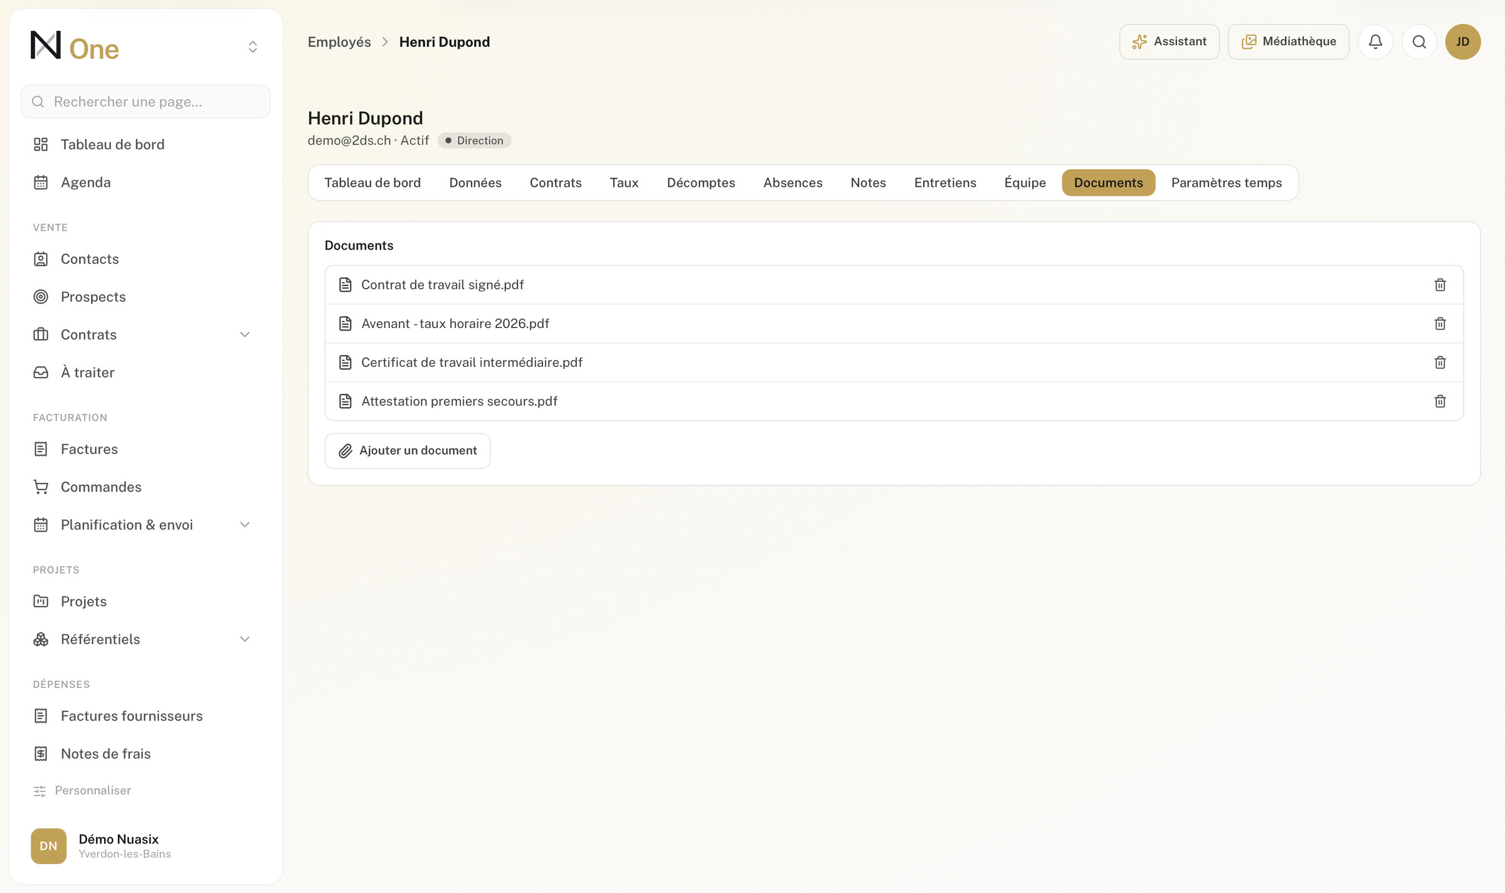The image size is (1505, 893).
Task: Switch to the Contrats tab of the employee
Action: coord(556,182)
